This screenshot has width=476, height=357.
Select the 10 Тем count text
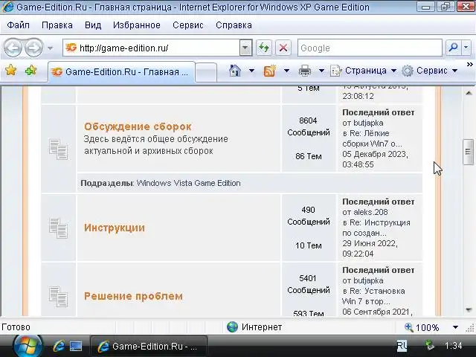[x=309, y=245]
